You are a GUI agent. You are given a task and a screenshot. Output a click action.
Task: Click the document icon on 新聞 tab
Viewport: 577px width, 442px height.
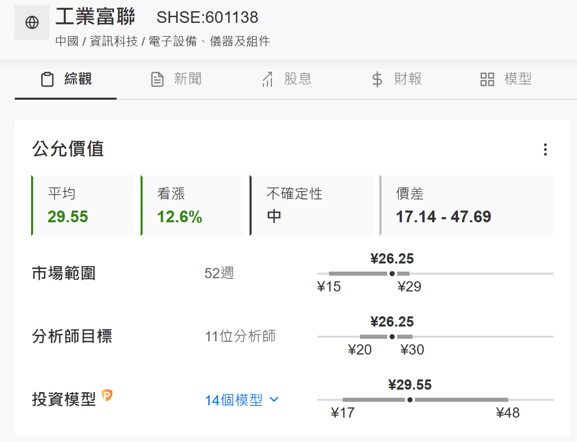[x=157, y=79]
